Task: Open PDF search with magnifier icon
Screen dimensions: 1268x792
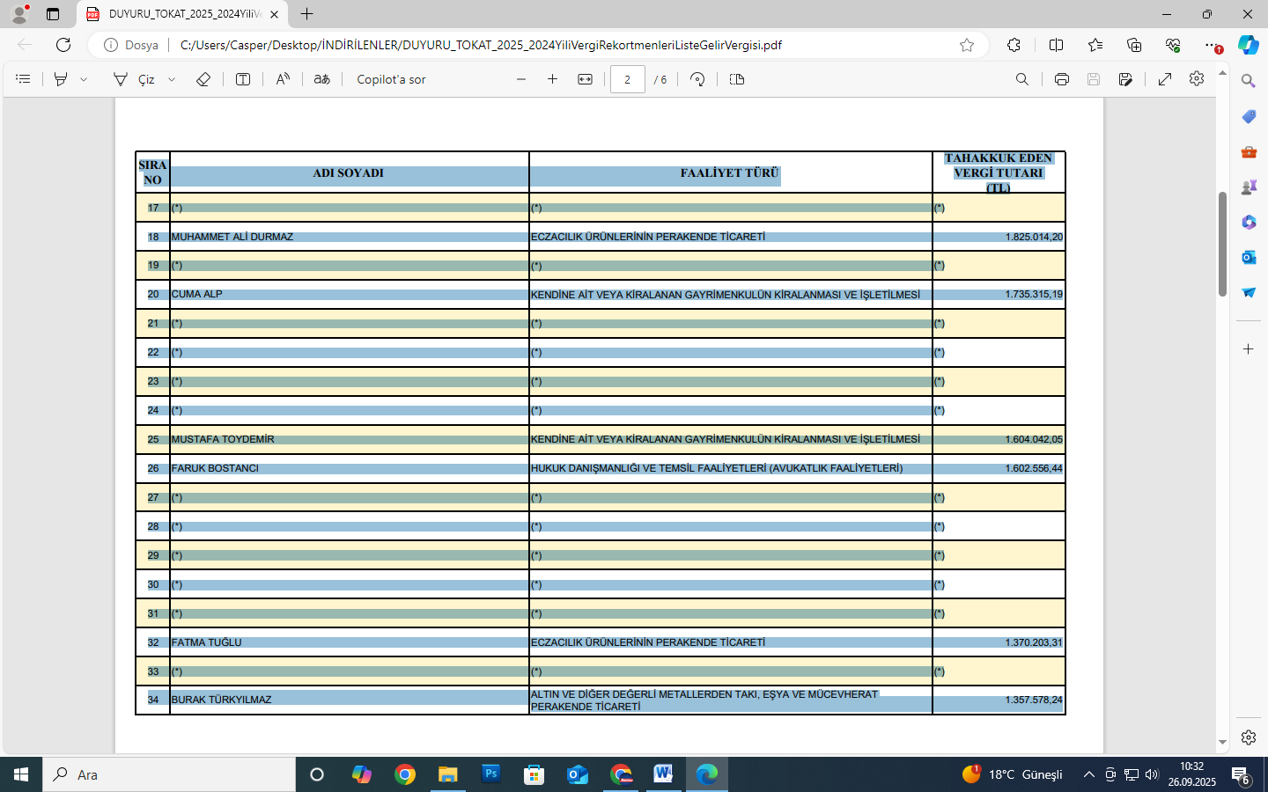Action: click(1022, 79)
